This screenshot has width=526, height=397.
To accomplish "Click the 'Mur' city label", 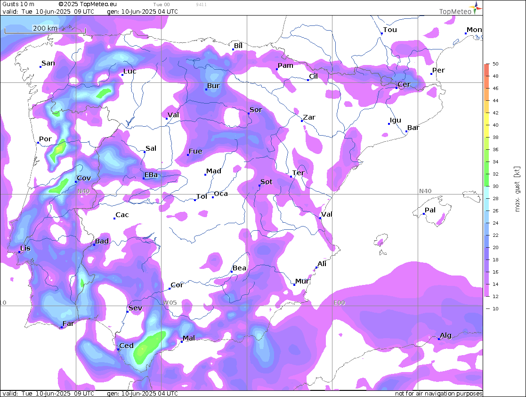I will pyautogui.click(x=302, y=281).
